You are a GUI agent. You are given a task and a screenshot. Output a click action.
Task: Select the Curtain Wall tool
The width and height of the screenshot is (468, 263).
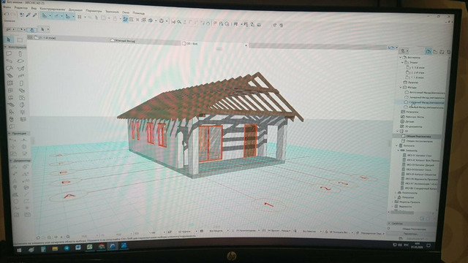point(10,83)
